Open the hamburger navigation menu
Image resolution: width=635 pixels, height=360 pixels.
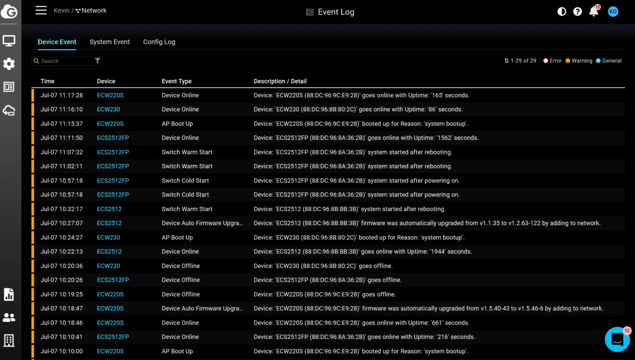41,10
